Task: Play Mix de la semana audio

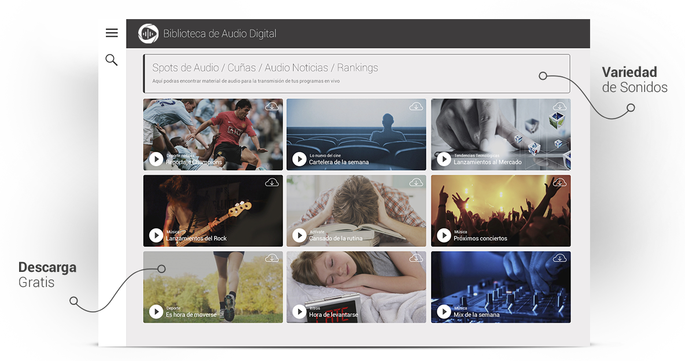Action: click(x=444, y=312)
